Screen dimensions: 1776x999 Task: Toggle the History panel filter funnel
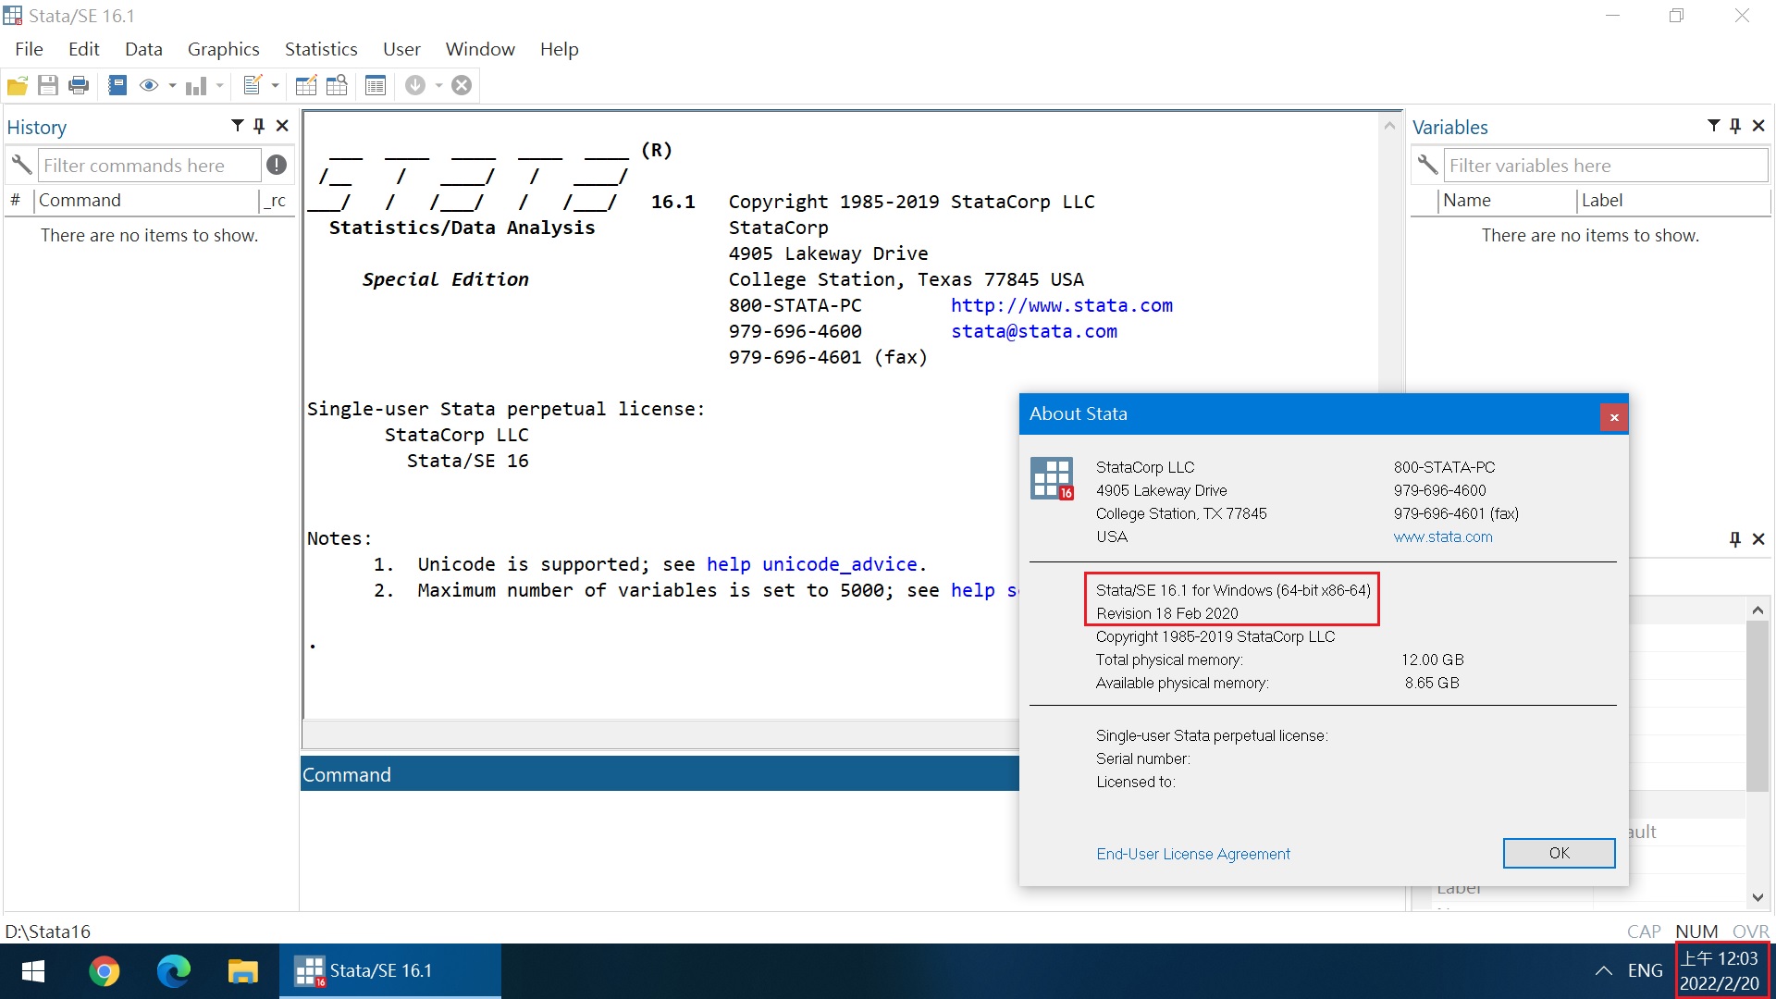(238, 126)
